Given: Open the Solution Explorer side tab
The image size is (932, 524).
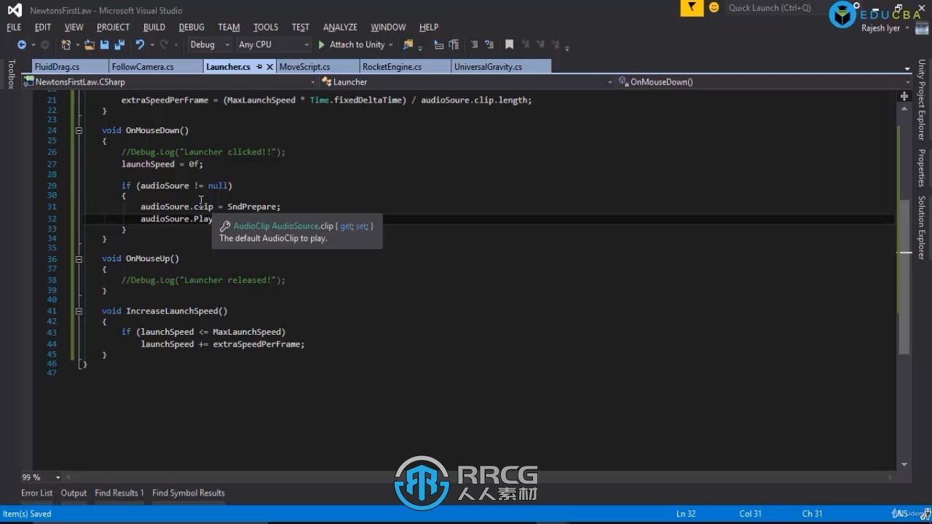Looking at the screenshot, I should point(921,227).
